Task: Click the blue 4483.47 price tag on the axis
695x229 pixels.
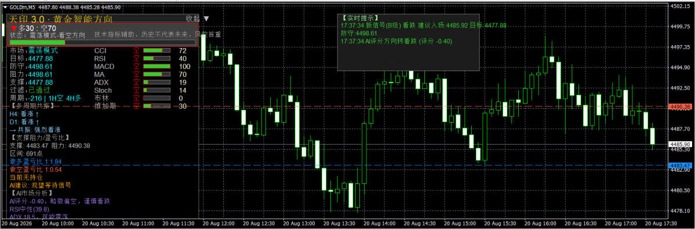Action: point(681,165)
